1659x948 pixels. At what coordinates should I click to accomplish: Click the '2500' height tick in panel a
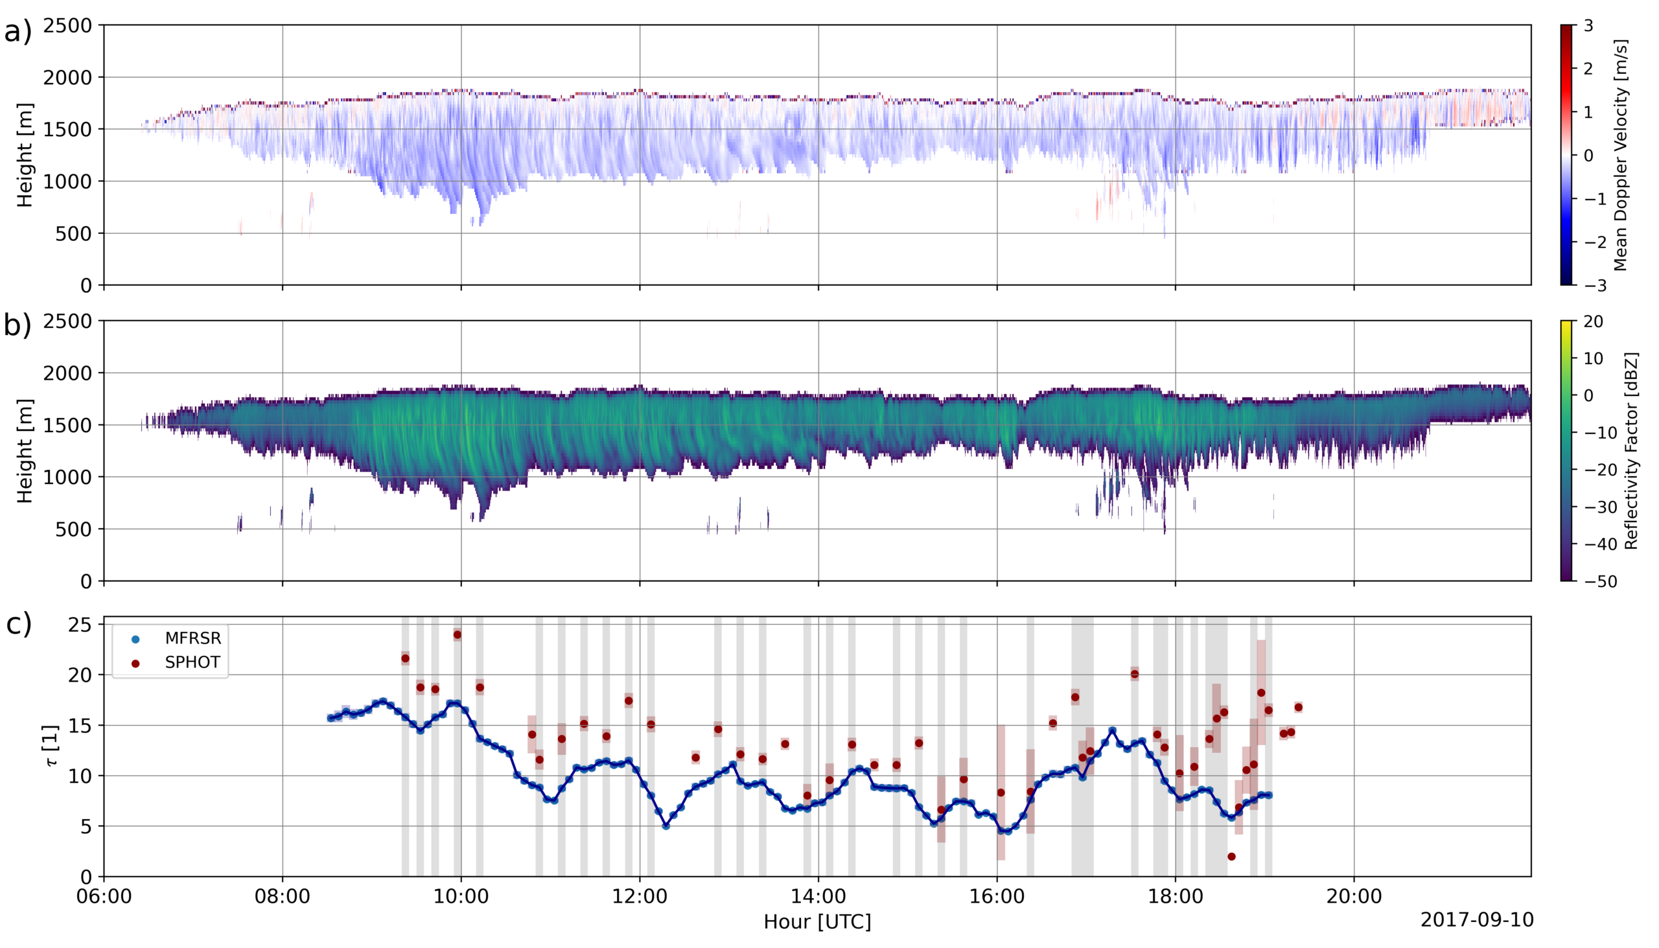pos(68,25)
